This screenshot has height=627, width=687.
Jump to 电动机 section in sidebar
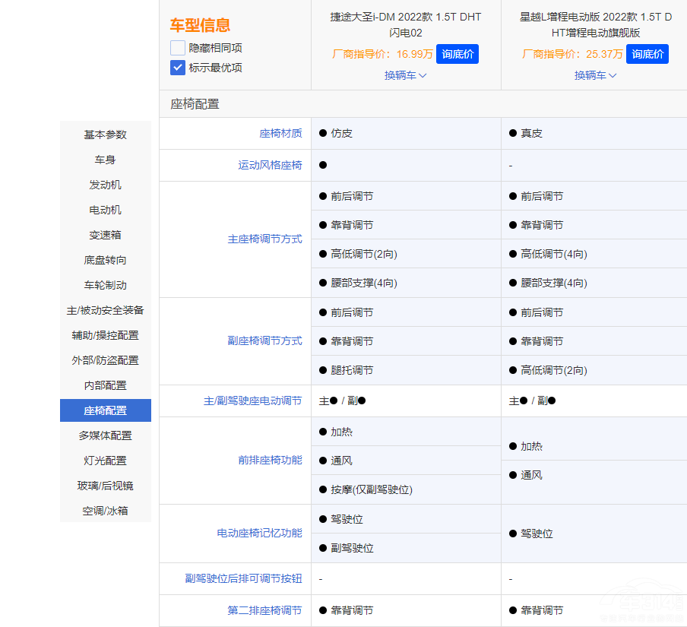[x=106, y=210]
